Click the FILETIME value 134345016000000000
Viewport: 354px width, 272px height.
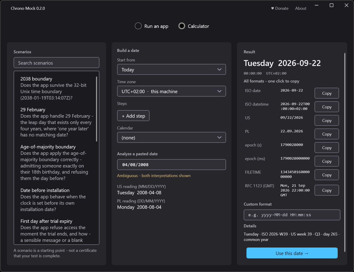click(x=295, y=174)
